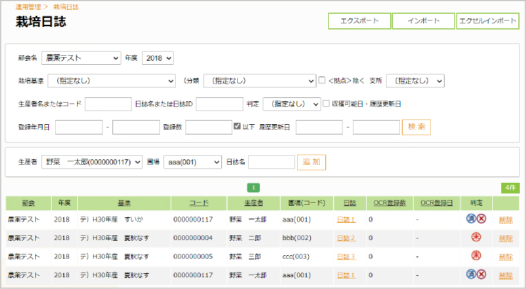Click blue 済 icon in 夏秋なす 一太郎 row
Image resolution: width=526 pixels, height=289 pixels.
(x=472, y=275)
